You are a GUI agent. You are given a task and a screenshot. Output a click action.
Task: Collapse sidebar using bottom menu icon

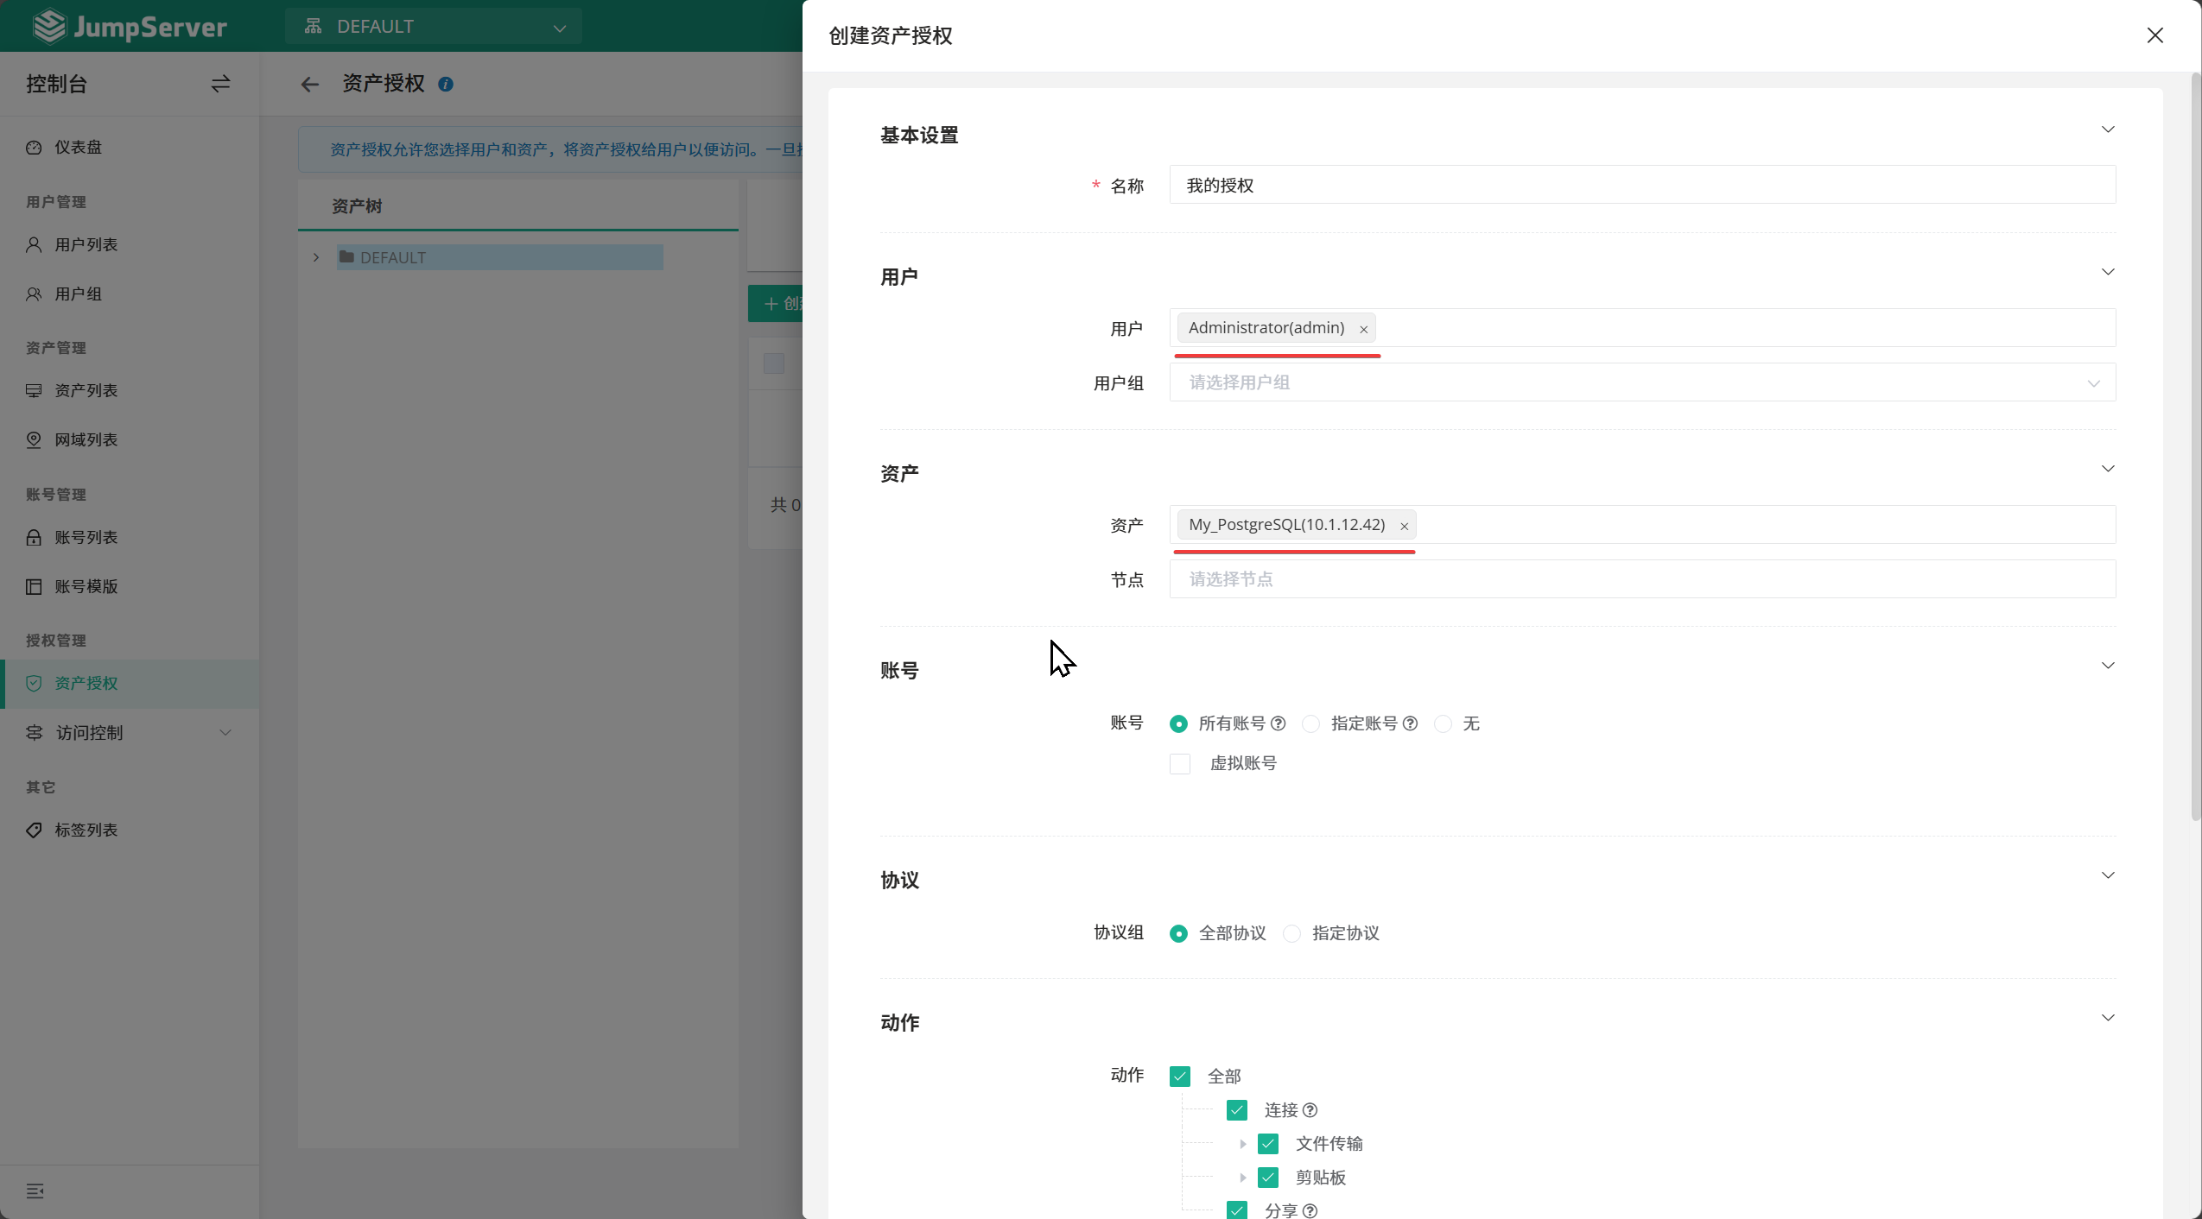click(x=35, y=1191)
